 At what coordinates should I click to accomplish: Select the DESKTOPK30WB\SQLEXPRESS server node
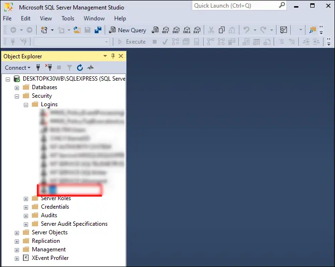[74, 79]
